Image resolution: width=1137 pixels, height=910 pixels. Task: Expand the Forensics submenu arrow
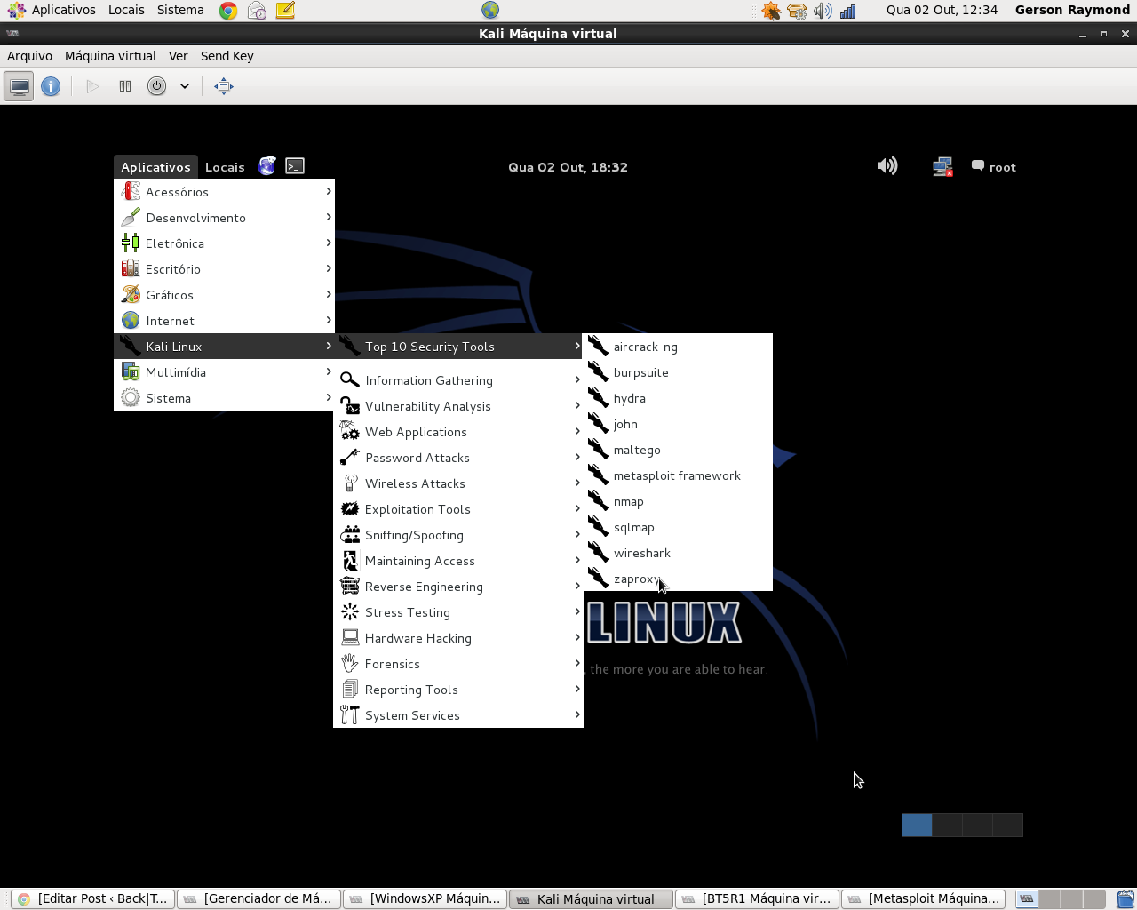[x=577, y=663]
